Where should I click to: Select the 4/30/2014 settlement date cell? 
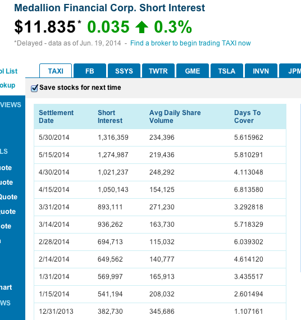(54, 172)
